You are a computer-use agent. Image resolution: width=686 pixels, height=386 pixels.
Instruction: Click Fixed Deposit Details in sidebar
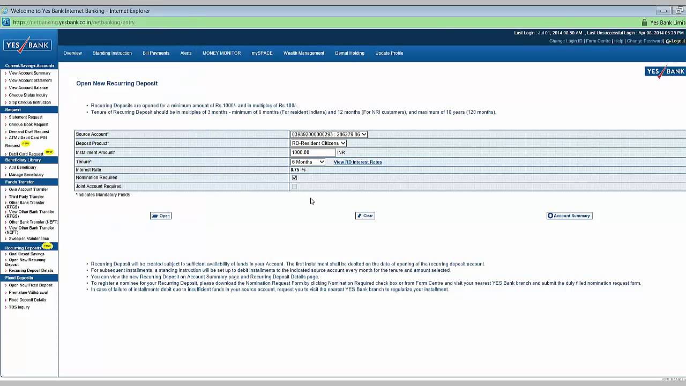[x=27, y=300]
